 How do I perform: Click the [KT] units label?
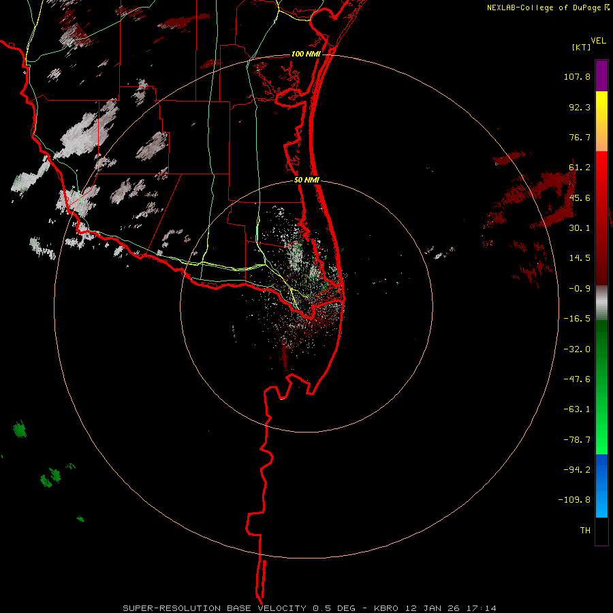click(x=581, y=47)
